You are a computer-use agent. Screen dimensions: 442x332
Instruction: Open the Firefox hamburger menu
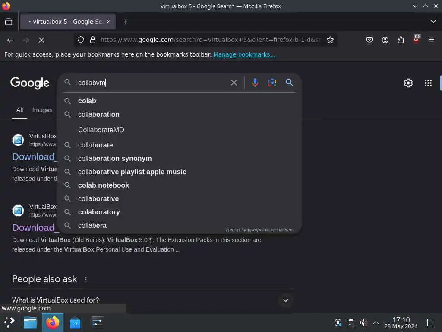click(x=432, y=40)
